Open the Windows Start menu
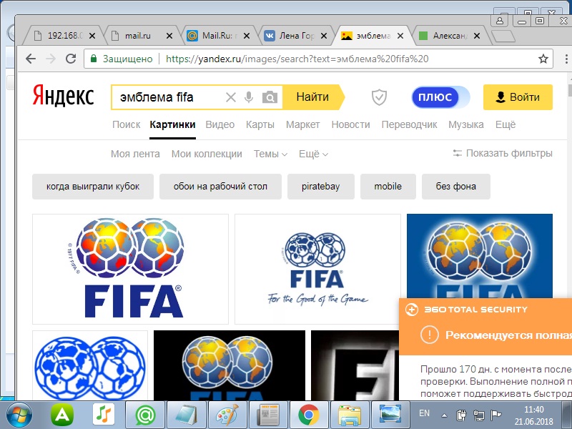This screenshot has width=572, height=429. 19,415
